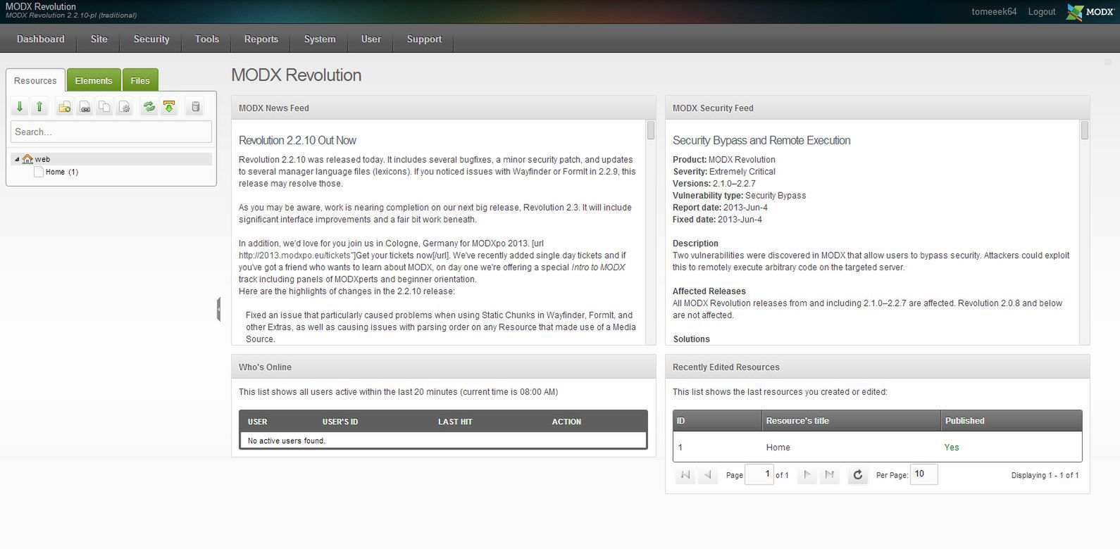Click the page number input field

click(x=759, y=474)
